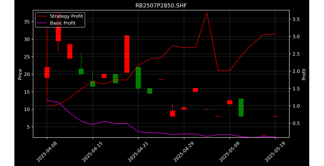This screenshot has height=166, width=324.
Task: Select the 15 tick on Price axis
Action: click(27, 92)
